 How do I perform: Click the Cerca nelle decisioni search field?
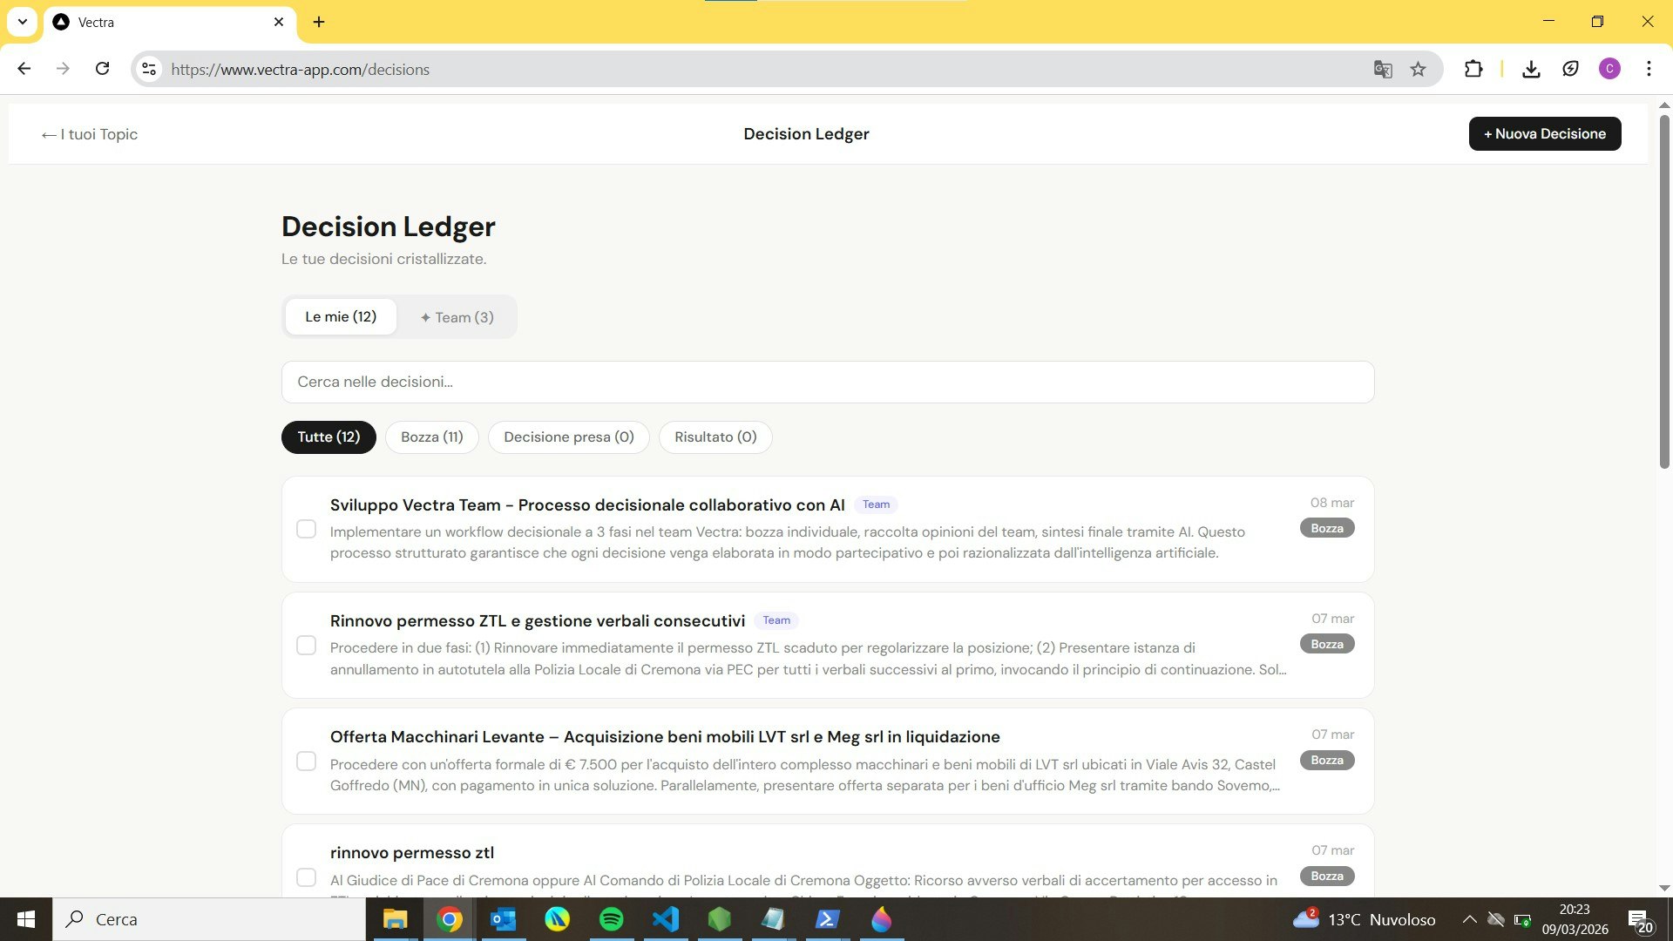827,382
